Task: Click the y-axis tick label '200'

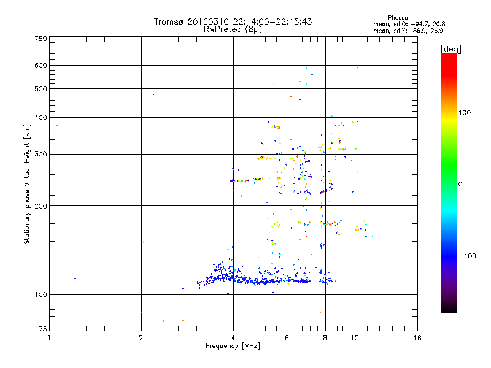Action: [x=41, y=206]
